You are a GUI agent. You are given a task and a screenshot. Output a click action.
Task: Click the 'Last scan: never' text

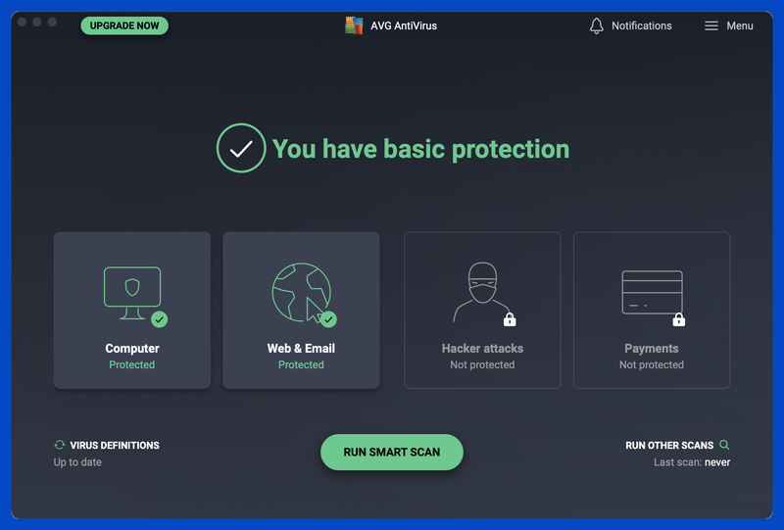pyautogui.click(x=692, y=462)
